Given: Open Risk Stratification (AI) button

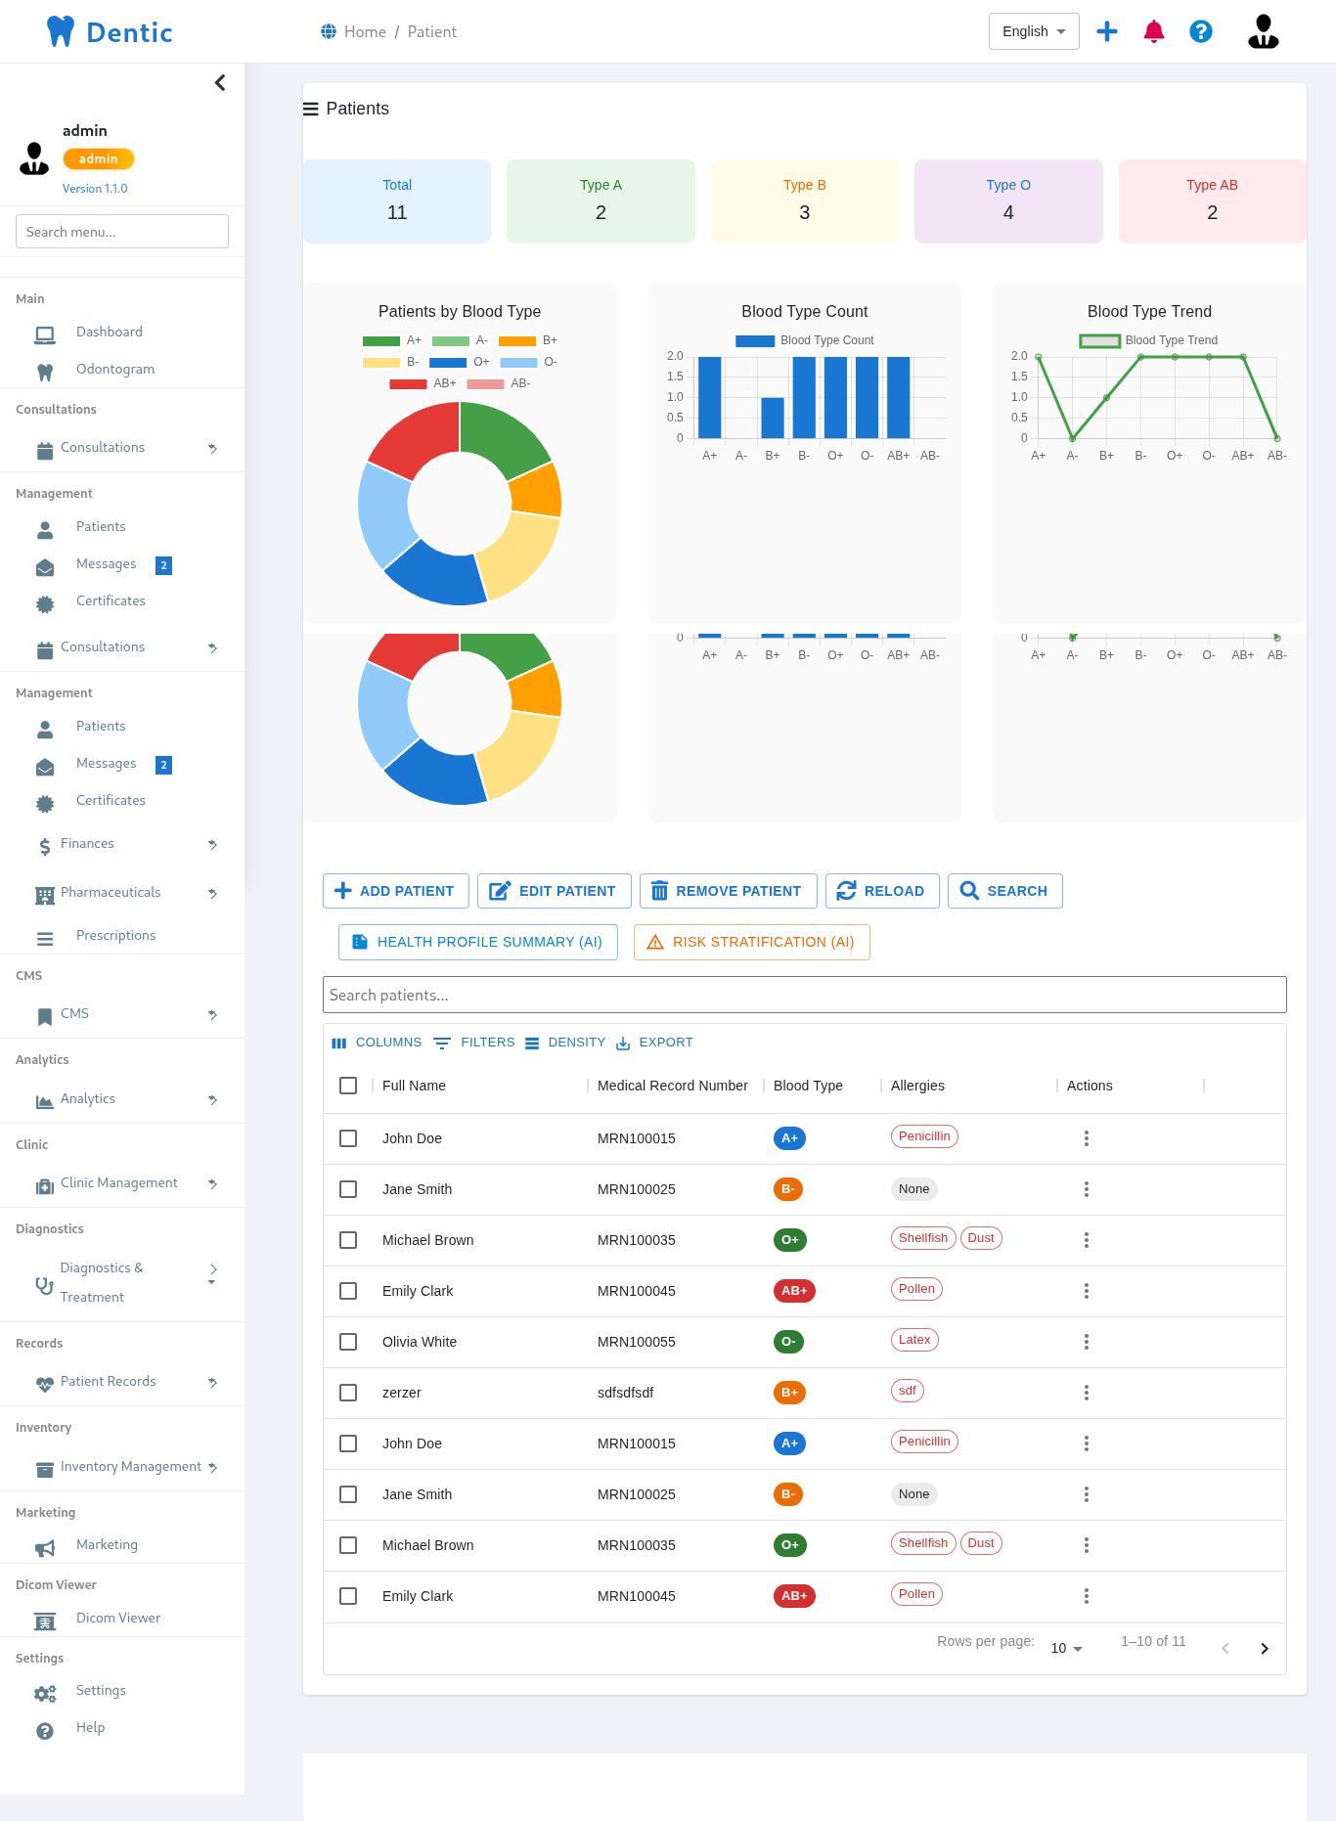Looking at the screenshot, I should pos(751,942).
